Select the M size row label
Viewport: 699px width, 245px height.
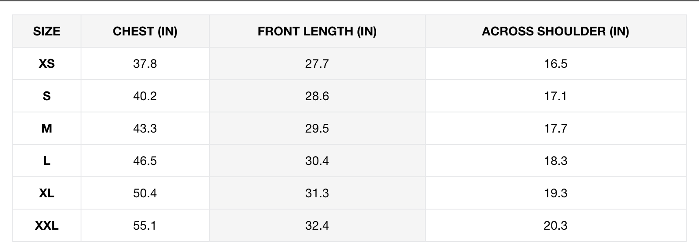click(47, 129)
